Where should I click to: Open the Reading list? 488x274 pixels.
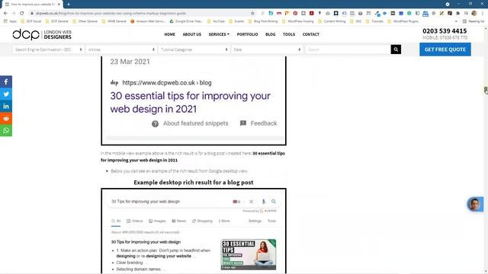click(474, 21)
